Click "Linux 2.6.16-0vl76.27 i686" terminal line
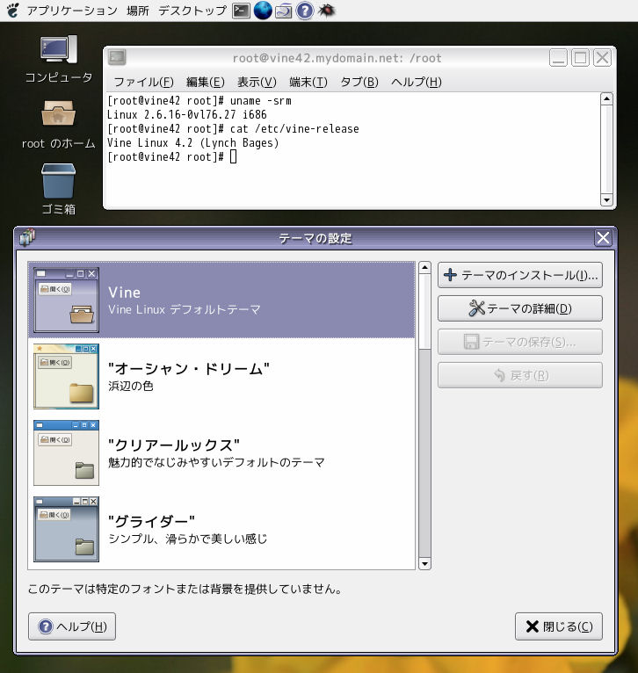This screenshot has height=673, width=638. (187, 114)
